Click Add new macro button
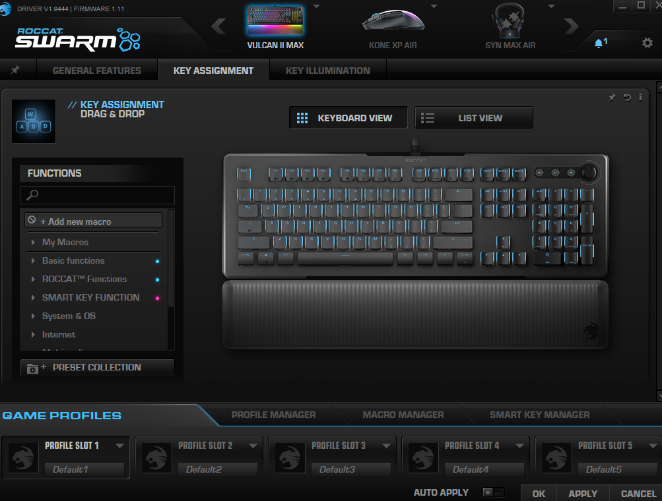Viewport: 662px width, 501px height. 93,221
